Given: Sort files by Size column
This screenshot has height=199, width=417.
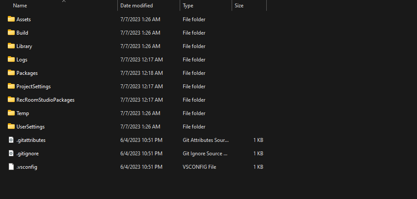Looking at the screenshot, I should point(239,6).
